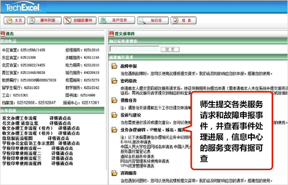The height and width of the screenshot is (185, 288).
Task: Click the red icon beside 通告
Action: pyautogui.click(x=2, y=34)
